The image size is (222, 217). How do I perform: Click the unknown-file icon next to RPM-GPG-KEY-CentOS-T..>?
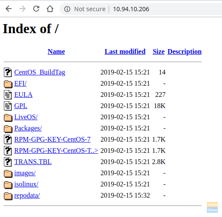pyautogui.click(x=8, y=151)
